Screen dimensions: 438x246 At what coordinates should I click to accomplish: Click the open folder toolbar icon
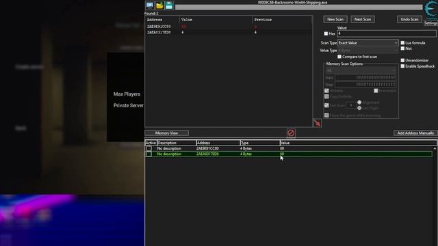point(159,5)
